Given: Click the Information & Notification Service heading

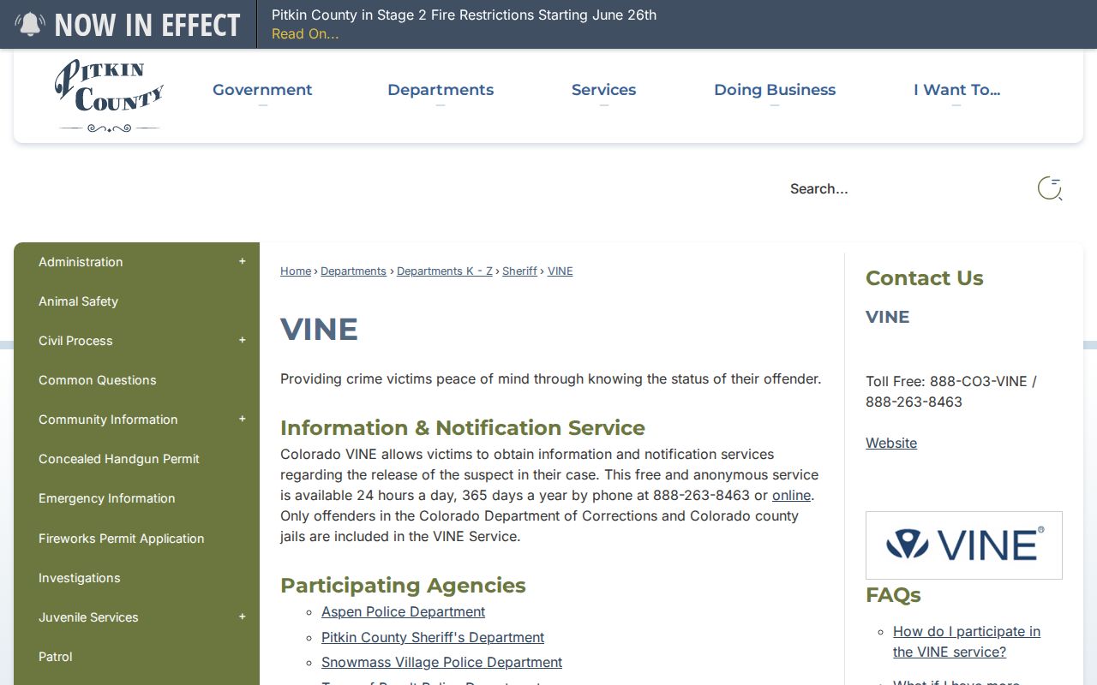Looking at the screenshot, I should point(463,428).
